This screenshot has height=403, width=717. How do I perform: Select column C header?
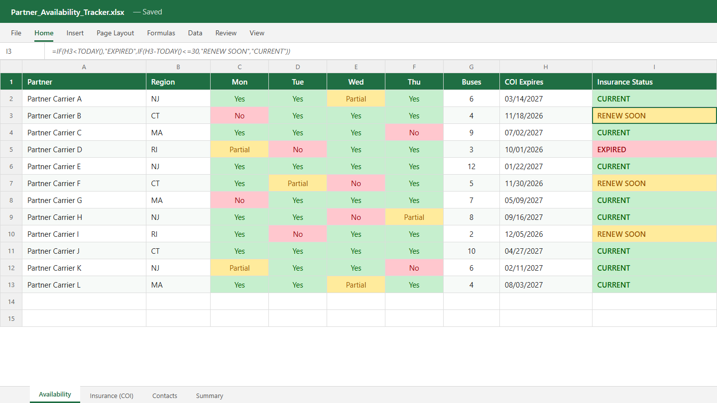[239, 67]
